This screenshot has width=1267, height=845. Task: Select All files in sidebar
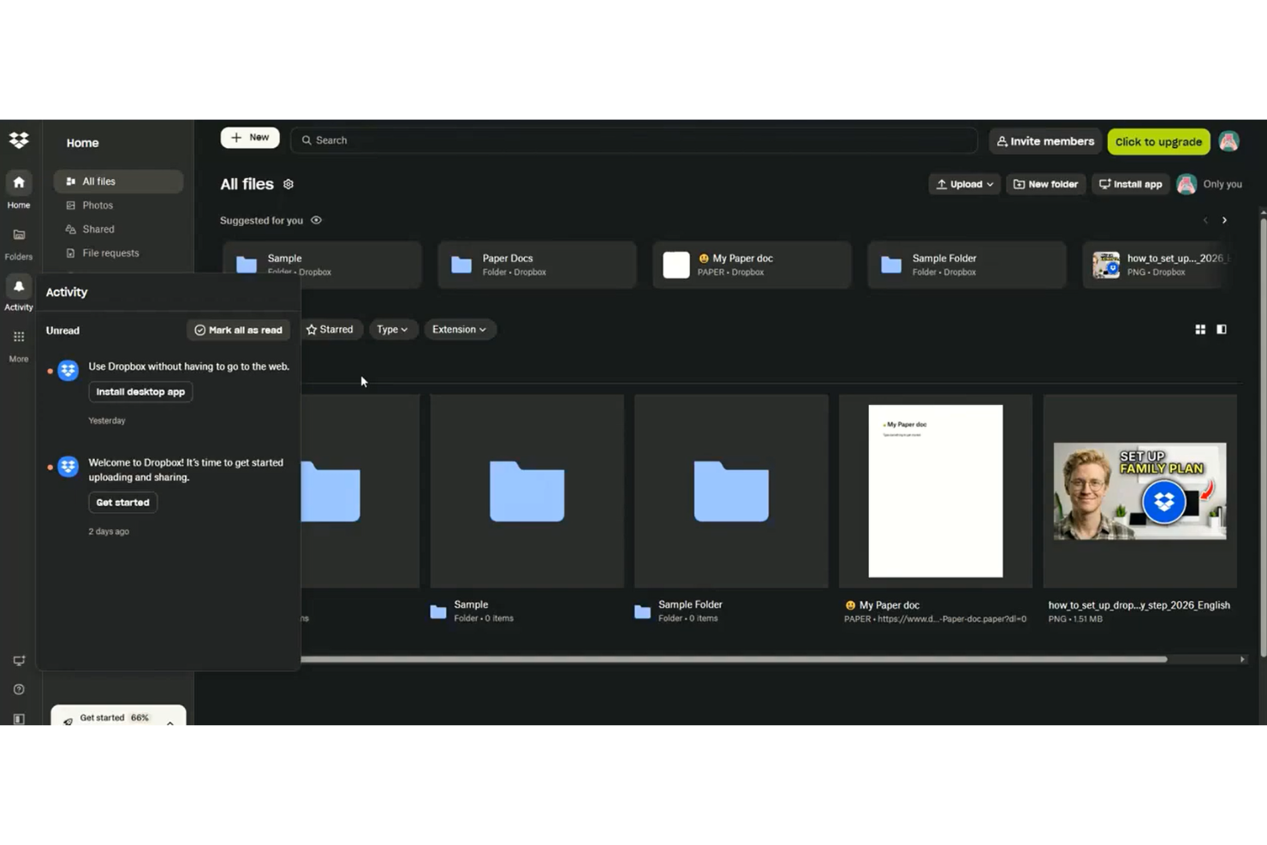pos(118,181)
